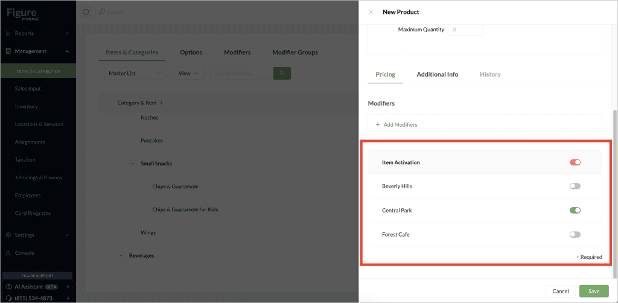Click the headset icon next to the support phone number

(x=8, y=298)
